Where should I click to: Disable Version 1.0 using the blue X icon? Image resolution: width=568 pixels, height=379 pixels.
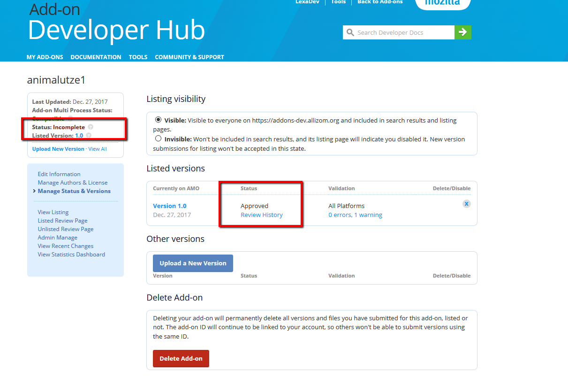(x=466, y=203)
